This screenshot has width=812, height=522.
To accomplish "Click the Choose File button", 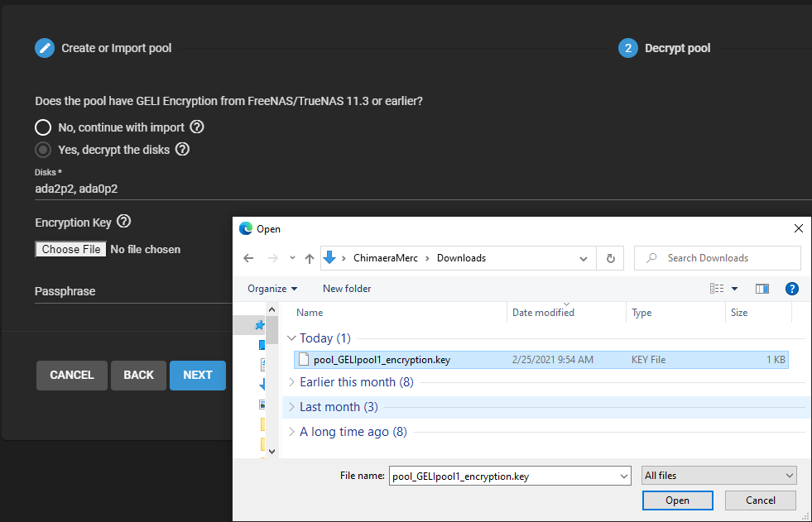I will (71, 249).
